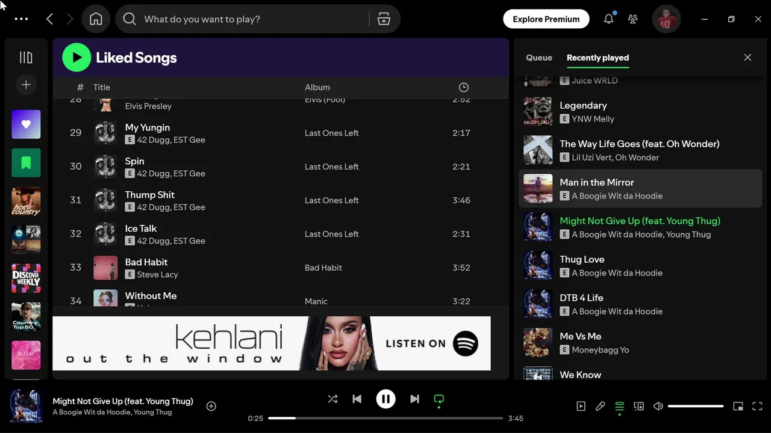Sort by the Duration clock icon
The image size is (771, 433).
[x=463, y=87]
